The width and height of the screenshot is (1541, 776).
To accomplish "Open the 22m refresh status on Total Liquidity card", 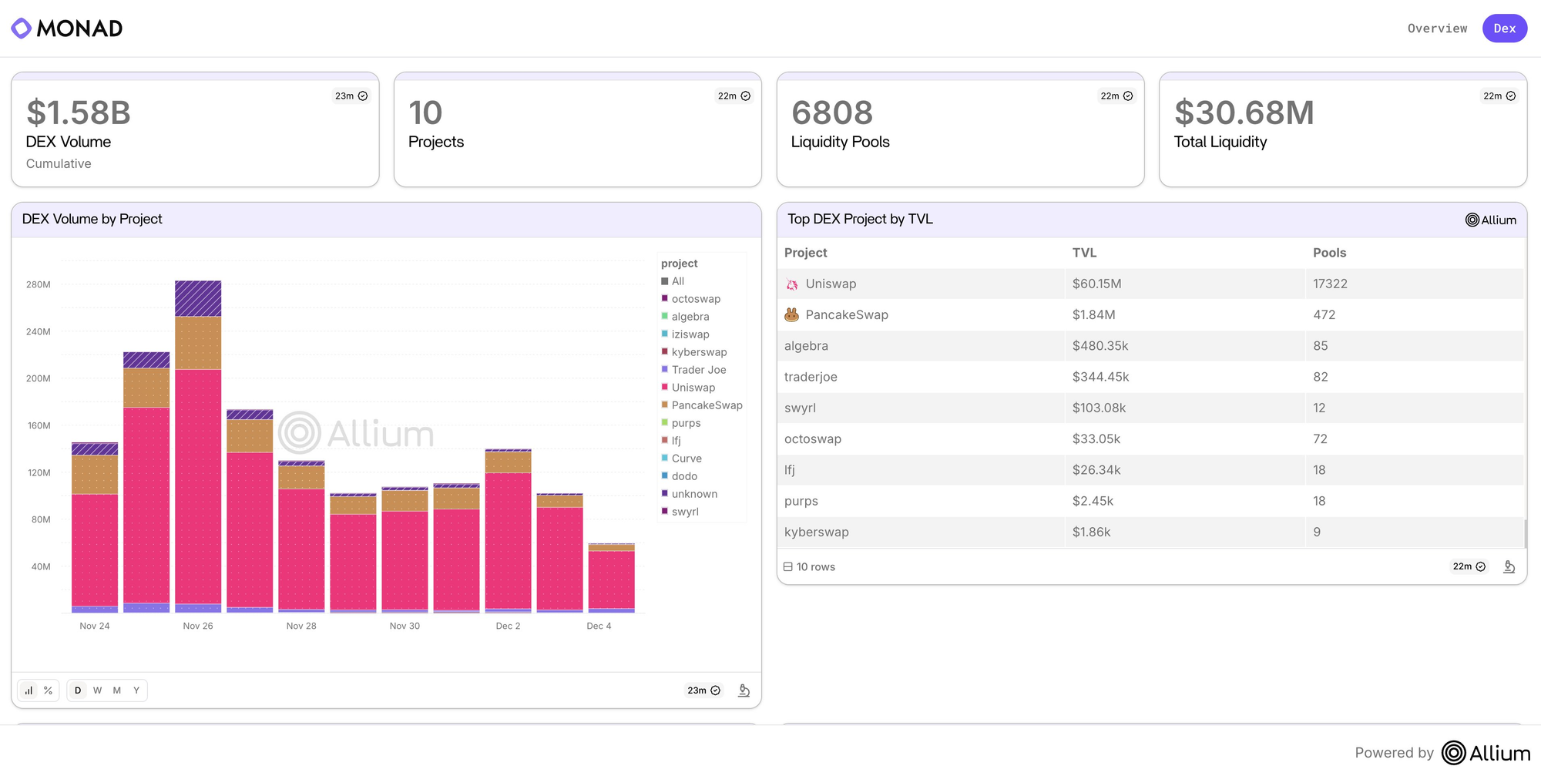I will click(x=1499, y=96).
